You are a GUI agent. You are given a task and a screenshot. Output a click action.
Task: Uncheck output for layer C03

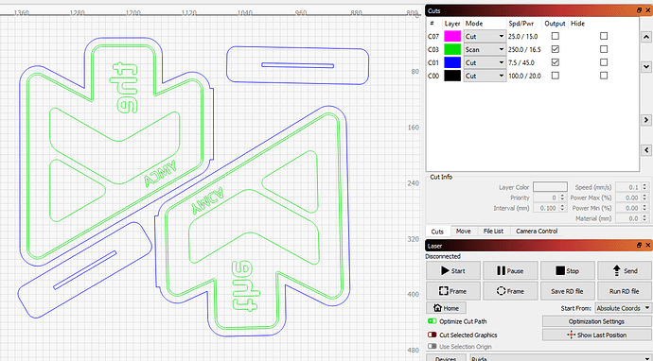556,49
